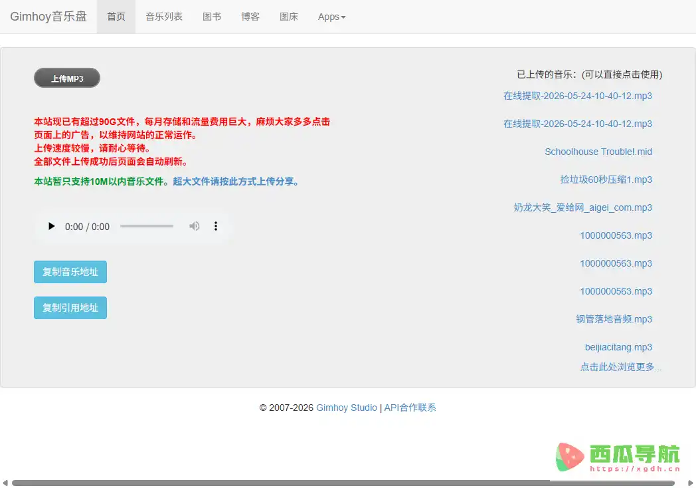Click 点击此处浏览更多 link
The image size is (696, 488).
tap(621, 367)
